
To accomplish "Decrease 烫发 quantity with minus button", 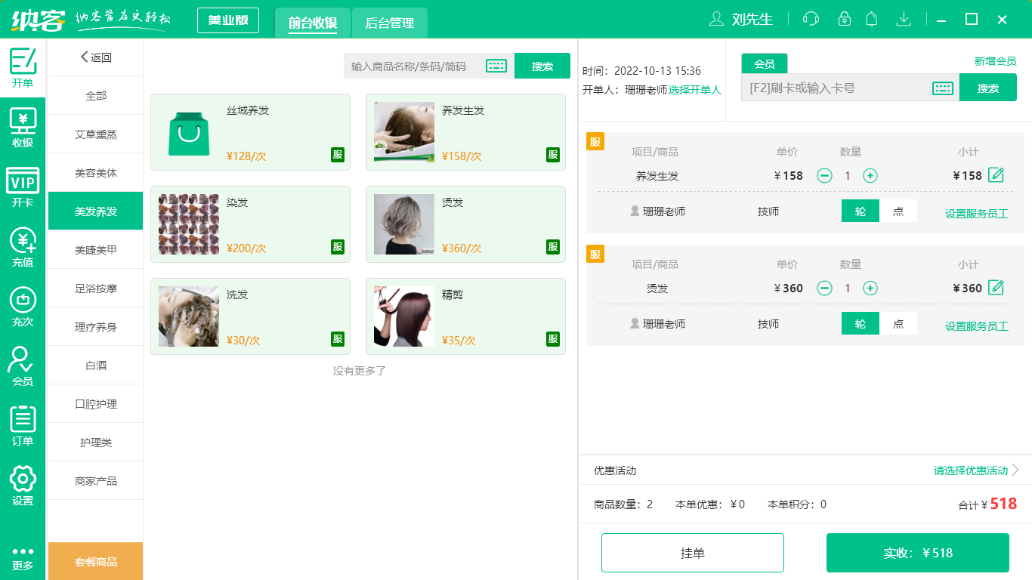I will pyautogui.click(x=824, y=288).
